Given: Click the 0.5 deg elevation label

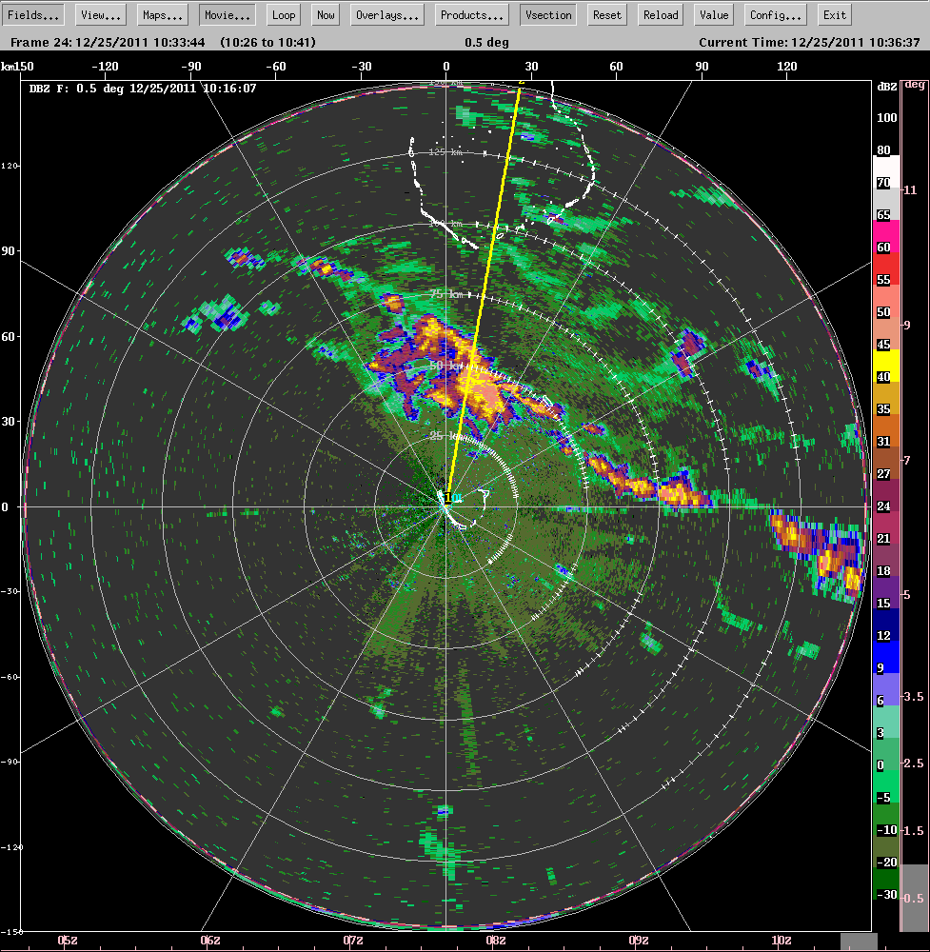Looking at the screenshot, I should pos(488,42).
